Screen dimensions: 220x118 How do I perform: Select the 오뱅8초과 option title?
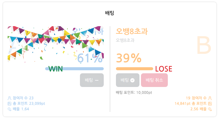[132, 31]
